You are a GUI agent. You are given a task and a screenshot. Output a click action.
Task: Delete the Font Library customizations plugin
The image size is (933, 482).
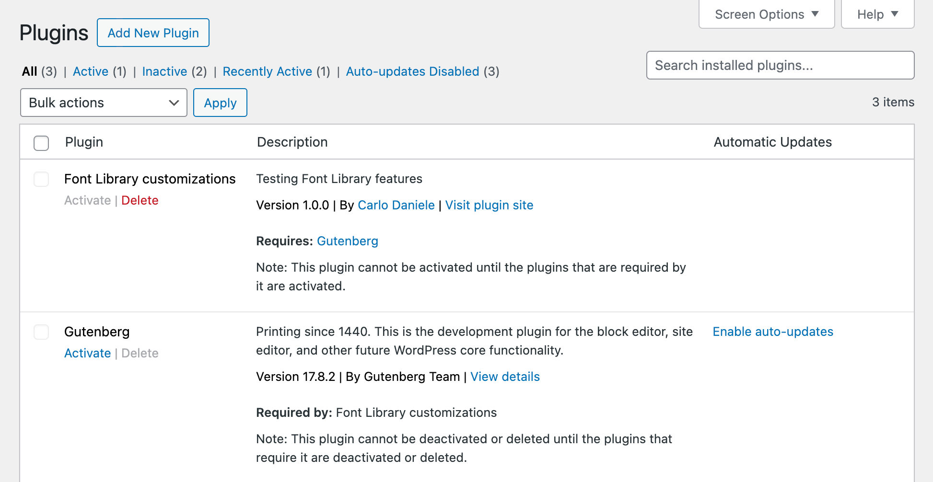140,200
